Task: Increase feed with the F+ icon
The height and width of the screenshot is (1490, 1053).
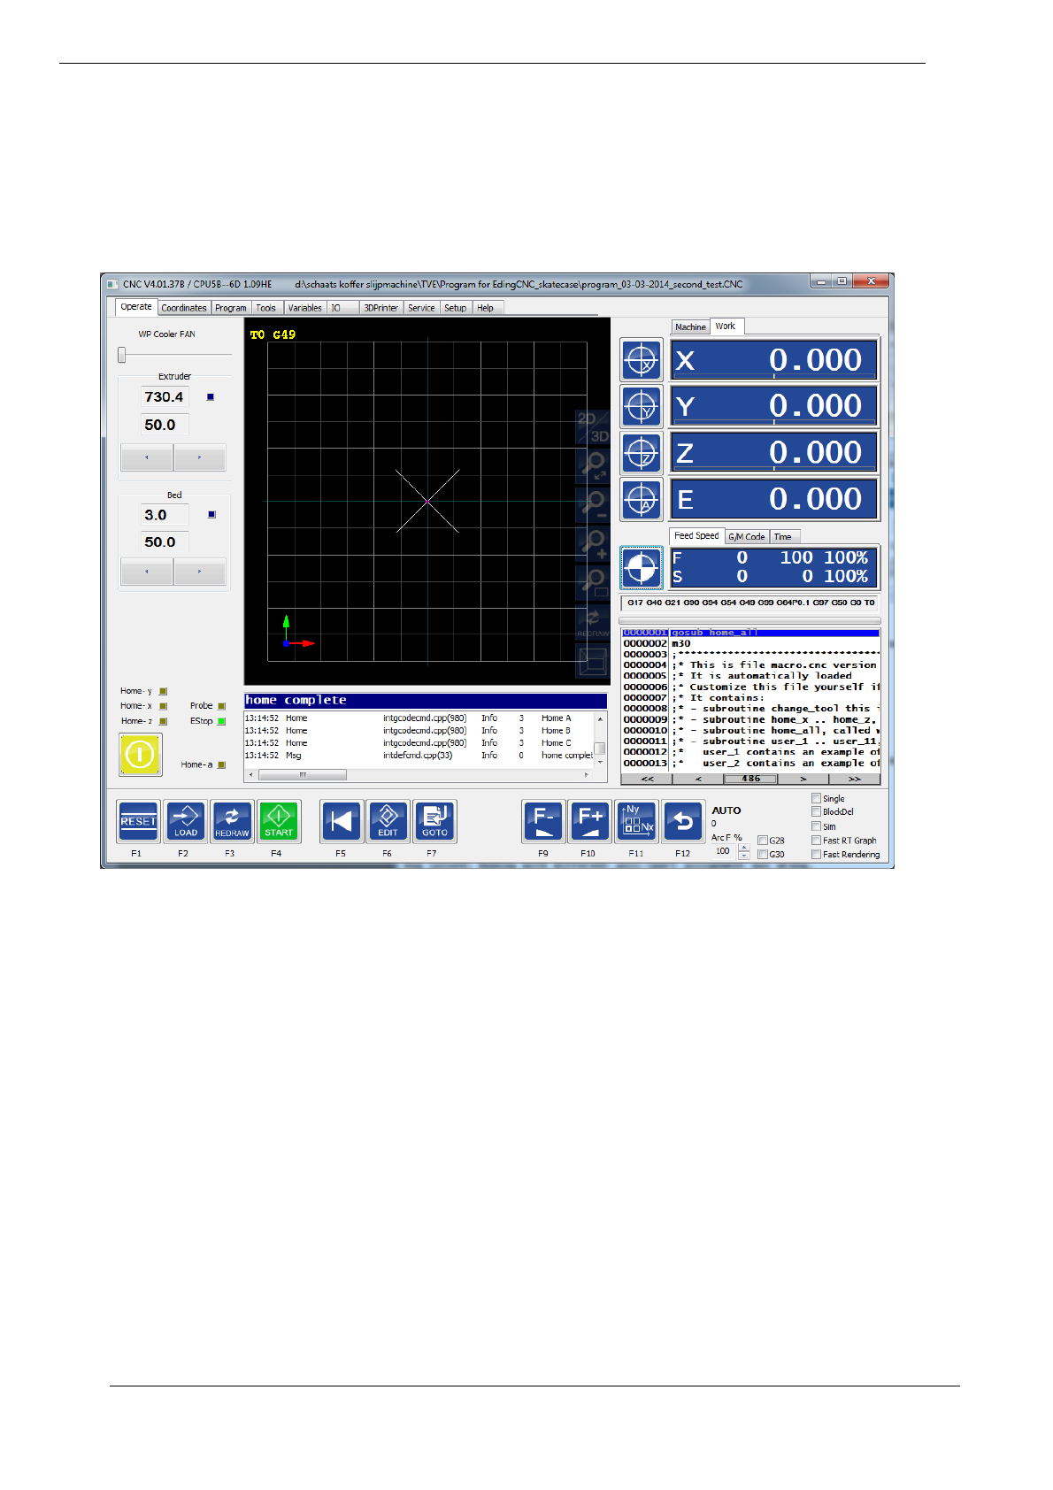Action: (589, 821)
